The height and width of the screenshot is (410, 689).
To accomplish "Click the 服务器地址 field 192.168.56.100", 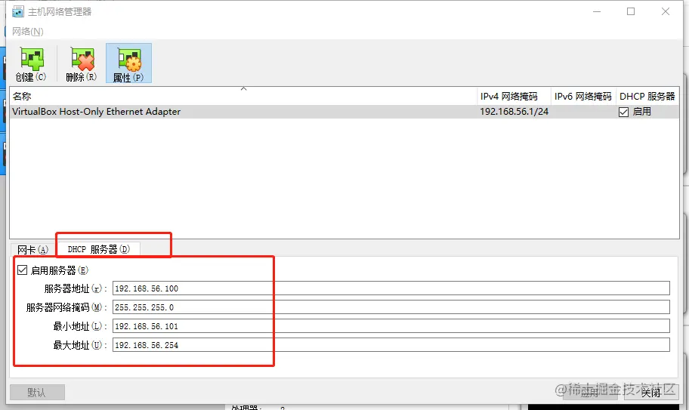I will (391, 288).
